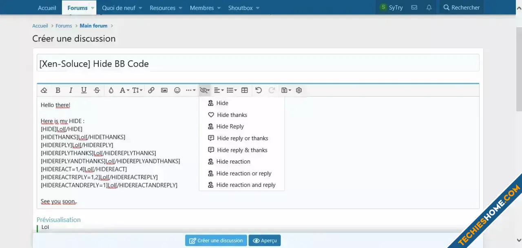Click the 'See you soon..' editor line
This screenshot has height=248, width=522.
[59, 201]
